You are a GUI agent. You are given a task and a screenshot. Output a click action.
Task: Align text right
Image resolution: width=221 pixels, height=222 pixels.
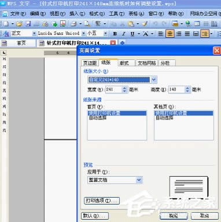pyautogui.click(x=179, y=34)
